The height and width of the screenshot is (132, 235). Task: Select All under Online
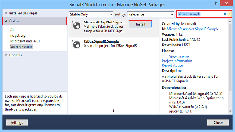(x=12, y=30)
